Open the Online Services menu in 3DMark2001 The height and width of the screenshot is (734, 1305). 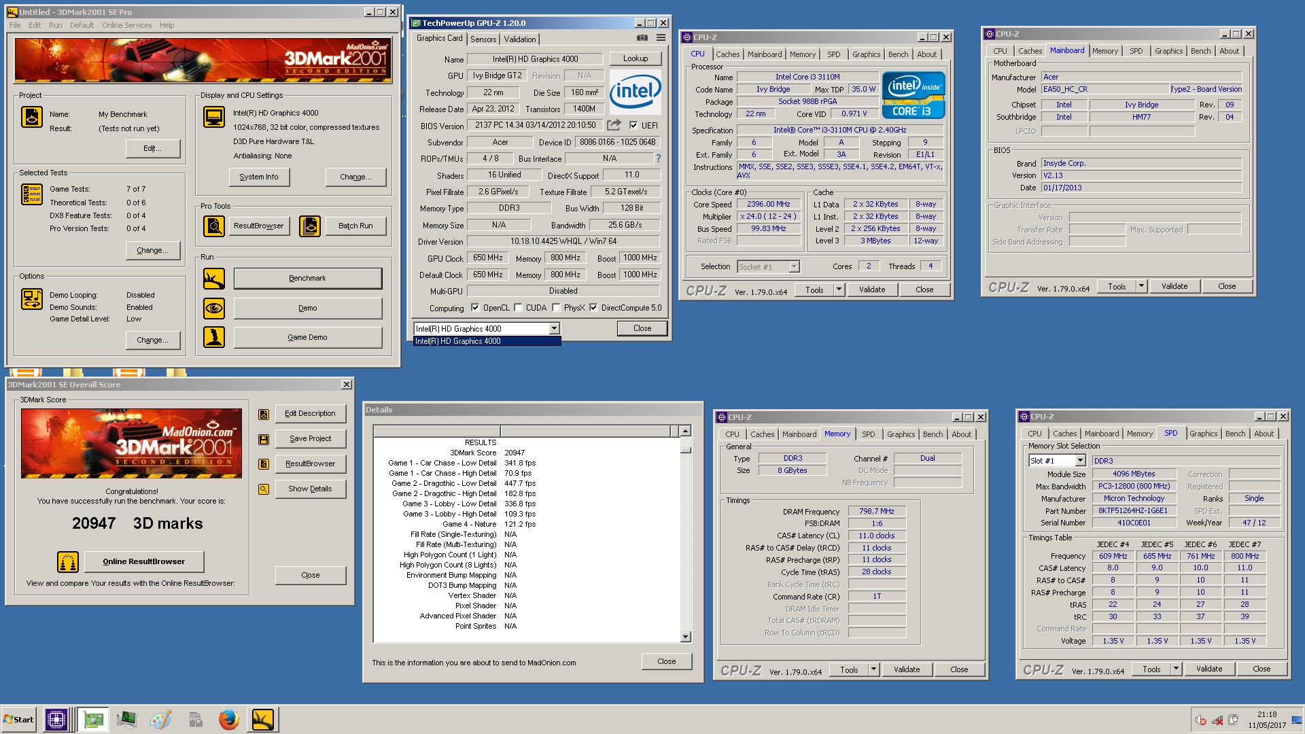(x=126, y=25)
